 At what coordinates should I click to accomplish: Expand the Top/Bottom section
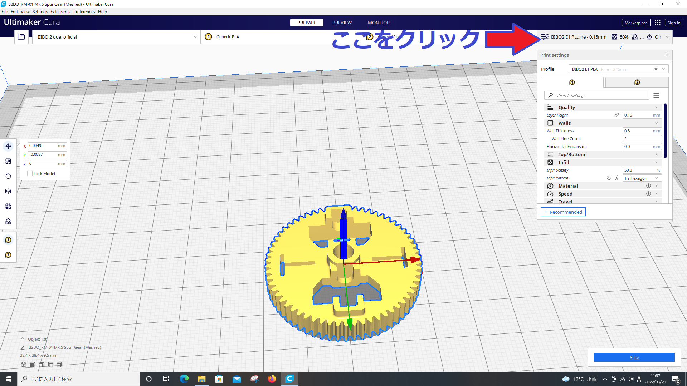pos(603,154)
